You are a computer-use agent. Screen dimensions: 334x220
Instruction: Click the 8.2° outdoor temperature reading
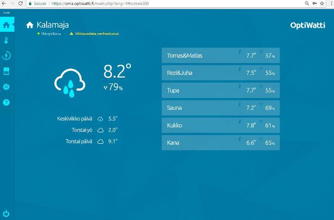pyautogui.click(x=117, y=71)
